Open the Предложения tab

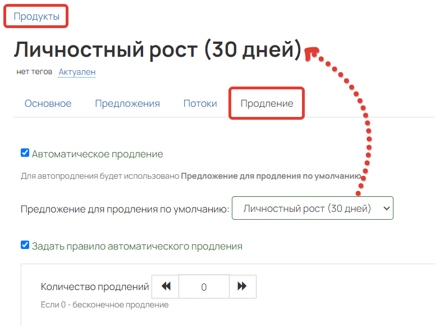(x=127, y=103)
